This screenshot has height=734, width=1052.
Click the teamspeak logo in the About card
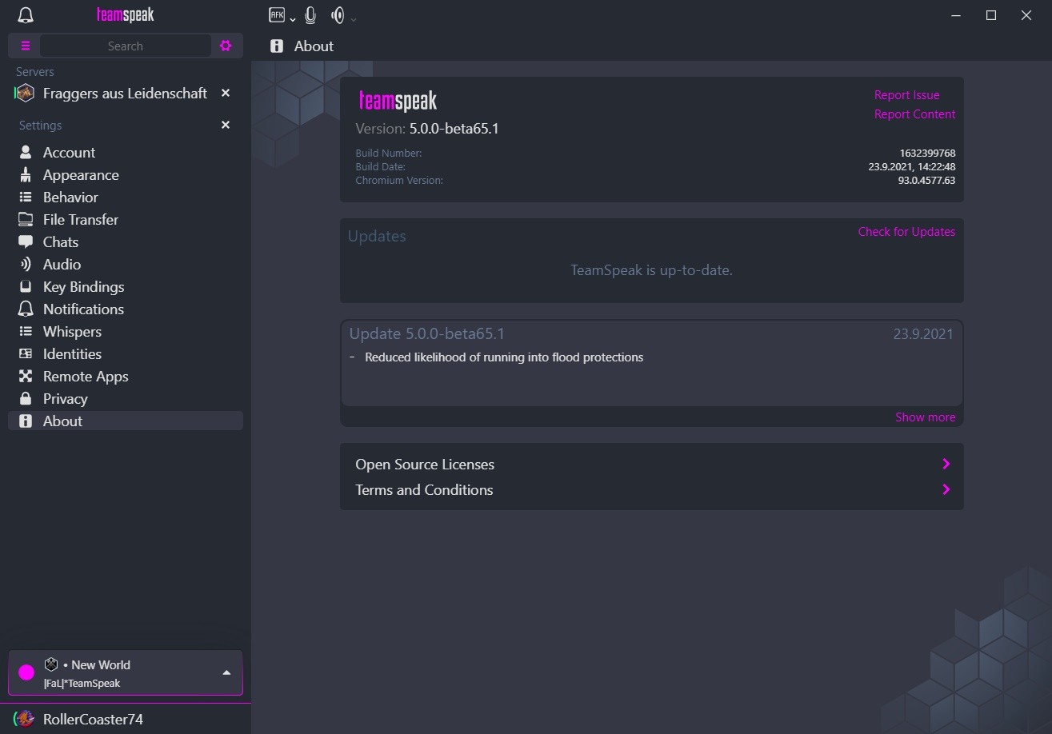coord(398,101)
